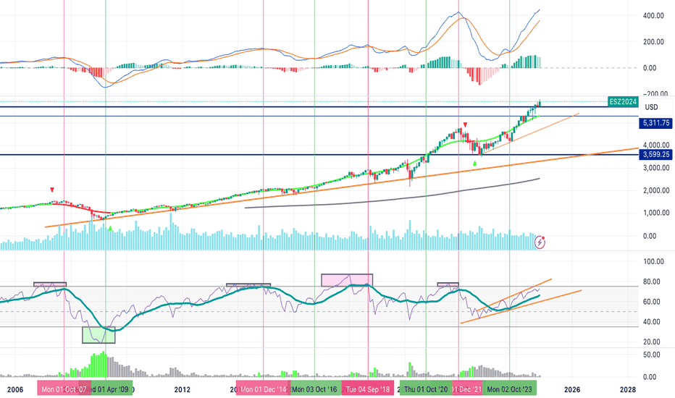Click the Tue 04 Sep '18 date marker
Viewport: 675px width, 398px height.
click(368, 389)
